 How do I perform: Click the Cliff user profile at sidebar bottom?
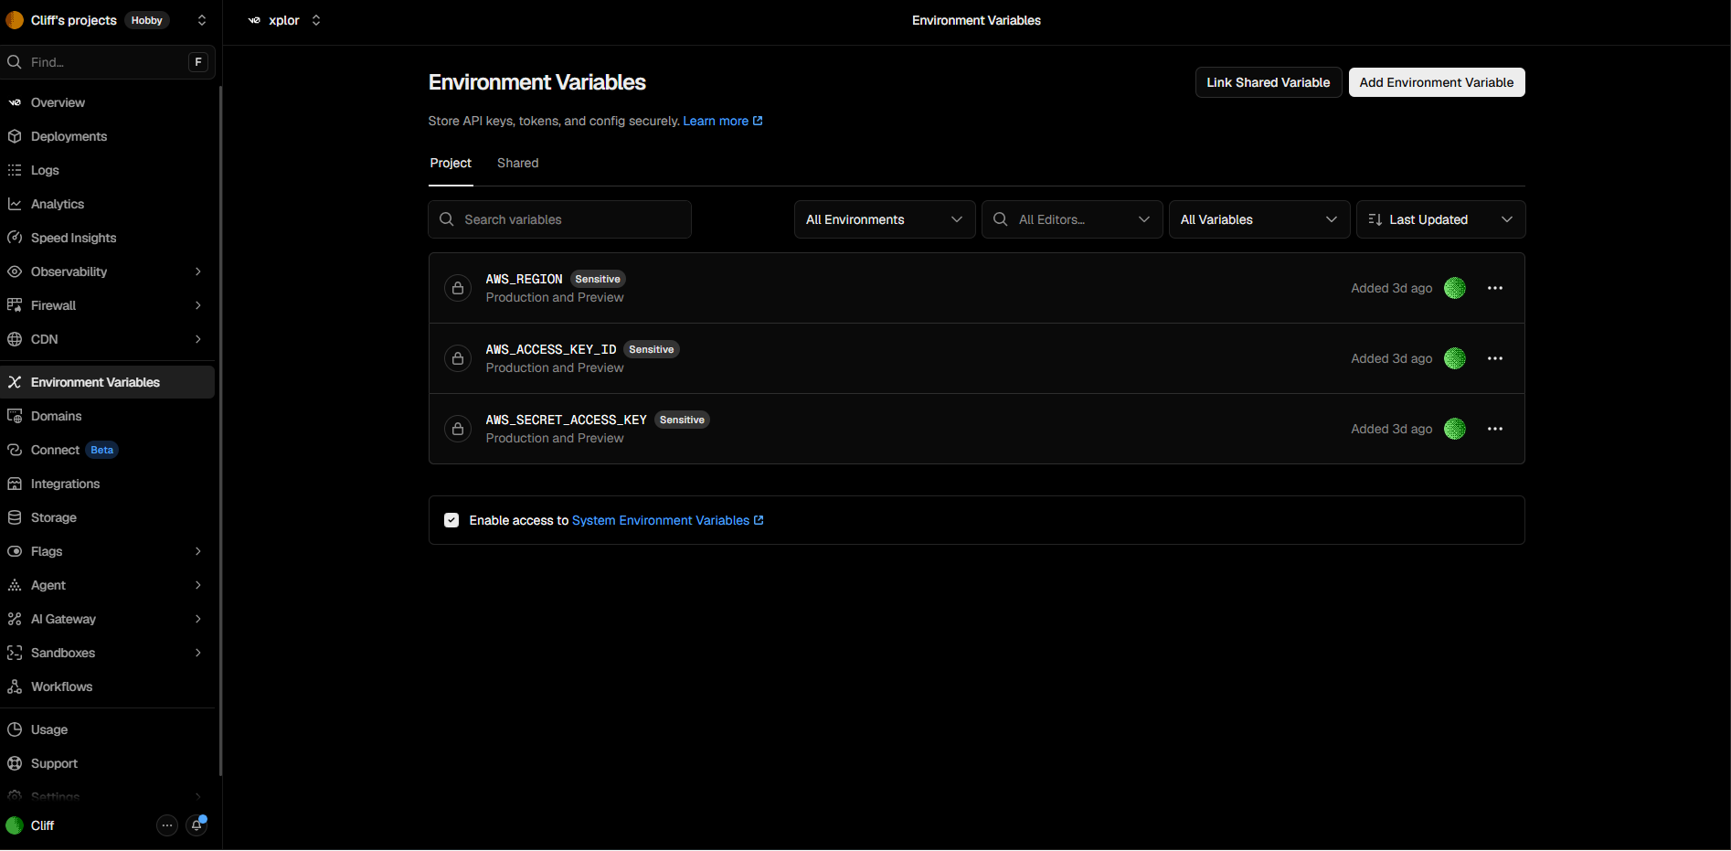pos(31,825)
